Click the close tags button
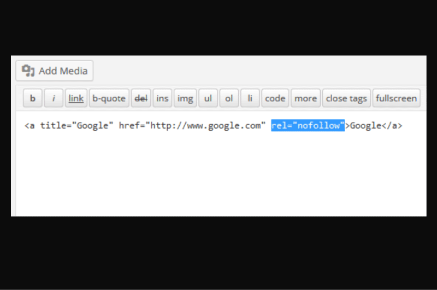The width and height of the screenshot is (437, 290). coord(346,98)
